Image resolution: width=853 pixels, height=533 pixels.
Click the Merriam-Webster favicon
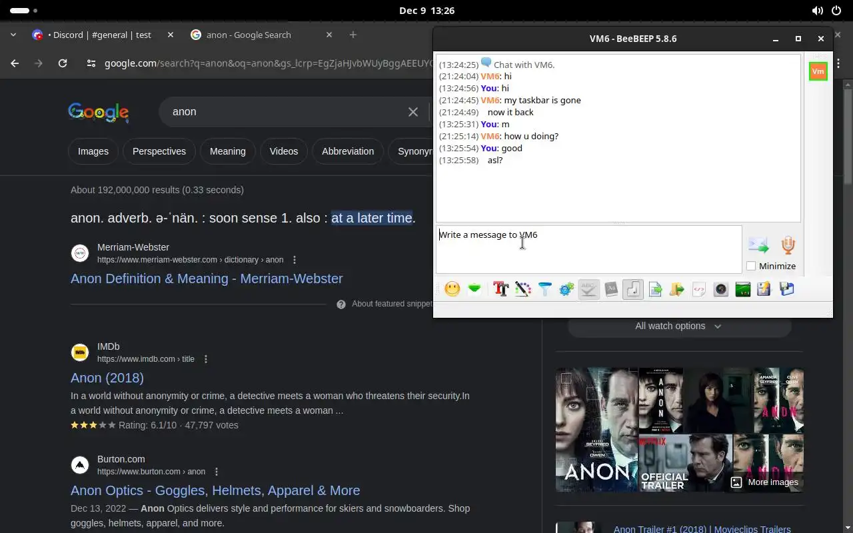(x=80, y=253)
